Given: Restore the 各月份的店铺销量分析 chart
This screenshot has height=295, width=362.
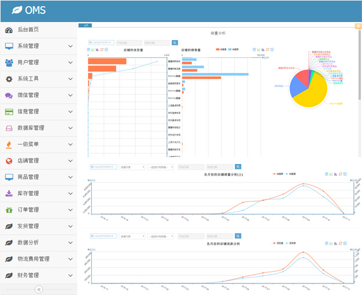Looking at the screenshot, I should (341, 174).
